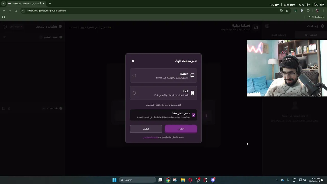Open OBS Studio from the taskbar

click(x=198, y=180)
